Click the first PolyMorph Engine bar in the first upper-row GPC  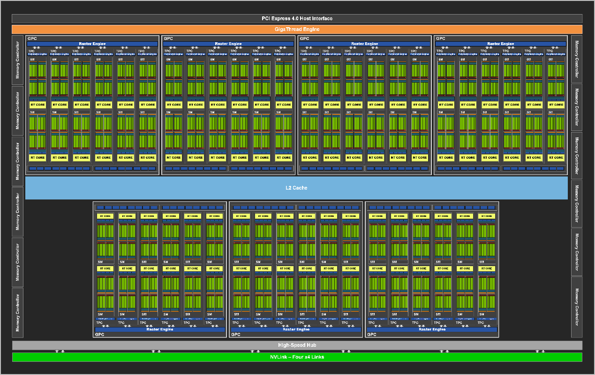38,54
